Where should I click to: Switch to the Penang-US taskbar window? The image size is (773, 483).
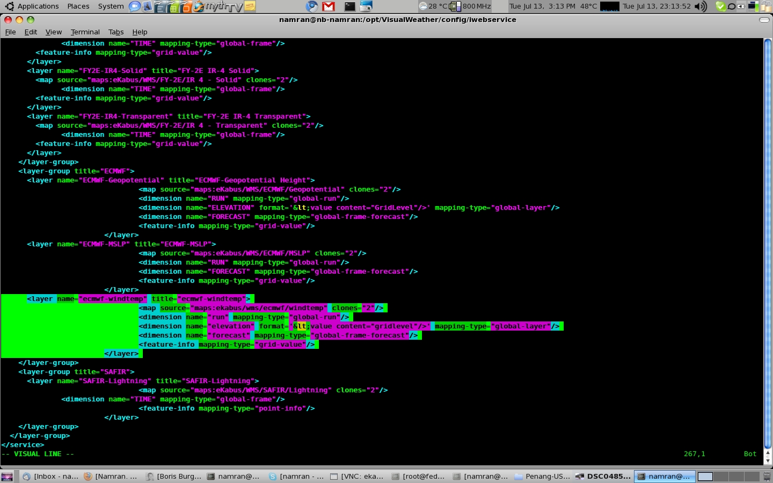point(542,477)
